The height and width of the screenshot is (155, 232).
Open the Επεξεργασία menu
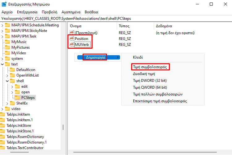[27, 12]
